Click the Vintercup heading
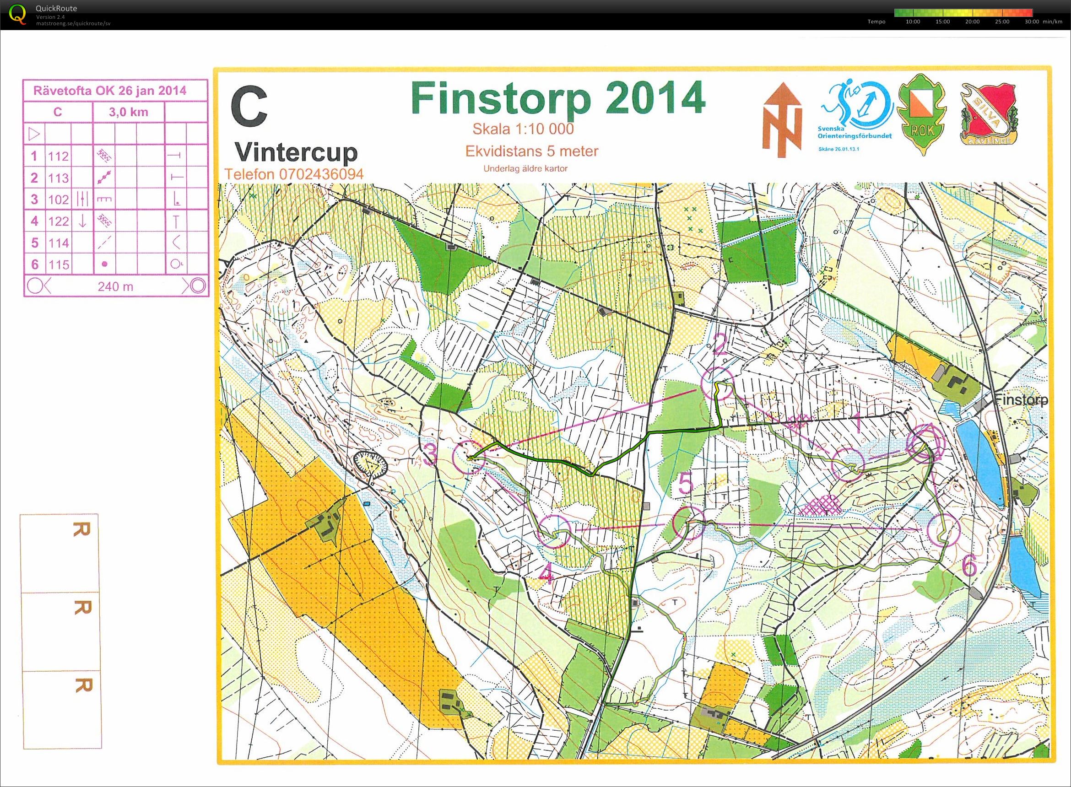The image size is (1071, 787). click(x=296, y=152)
